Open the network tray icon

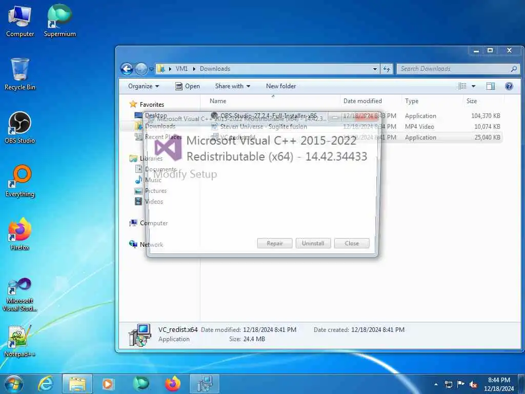tap(448, 384)
